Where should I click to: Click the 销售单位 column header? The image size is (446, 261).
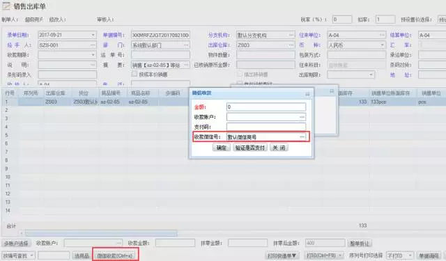pyautogui.click(x=431, y=93)
